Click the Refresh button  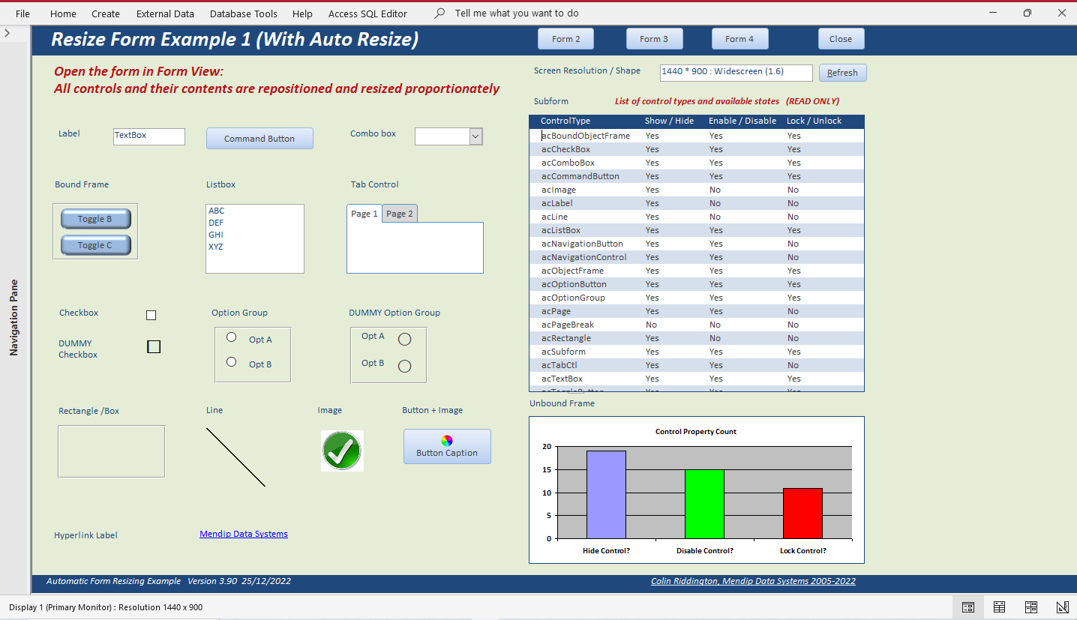(843, 73)
